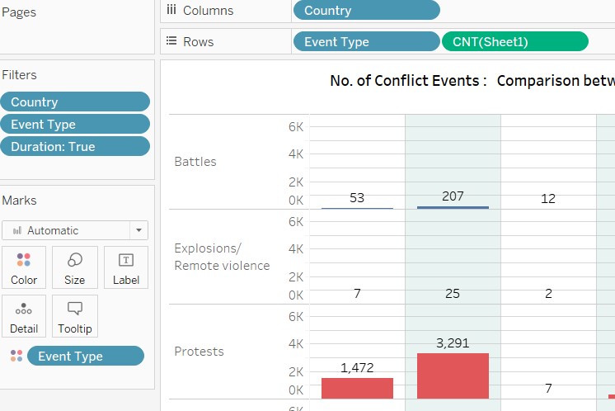This screenshot has width=615, height=411.
Task: Click the Label marks card icon
Action: (x=126, y=260)
